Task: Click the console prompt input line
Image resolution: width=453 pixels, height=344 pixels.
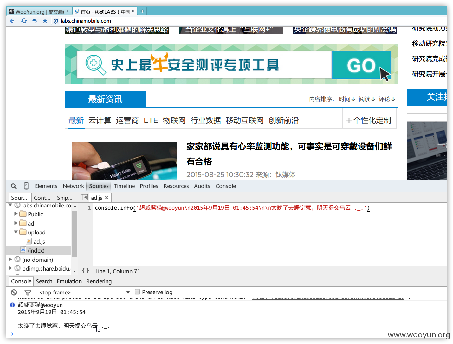Action: 231,334
